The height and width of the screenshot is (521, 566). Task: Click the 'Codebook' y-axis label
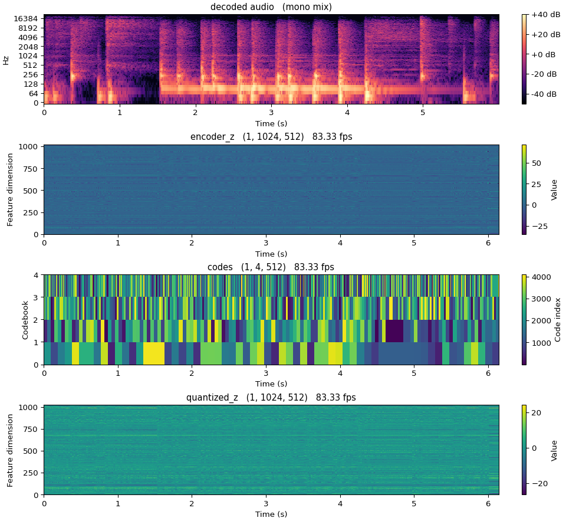coord(25,320)
